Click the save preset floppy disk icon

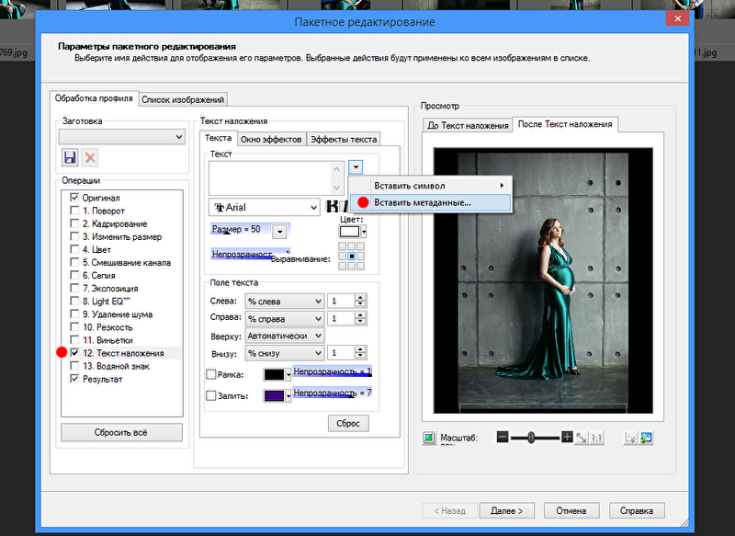pyautogui.click(x=70, y=158)
